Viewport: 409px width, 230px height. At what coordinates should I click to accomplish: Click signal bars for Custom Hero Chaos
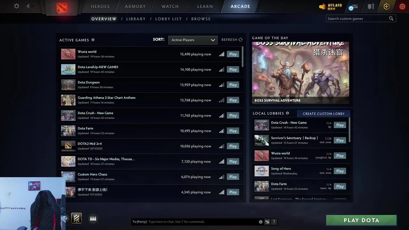click(221, 177)
